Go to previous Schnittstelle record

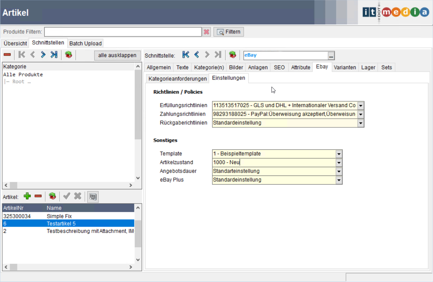point(197,55)
